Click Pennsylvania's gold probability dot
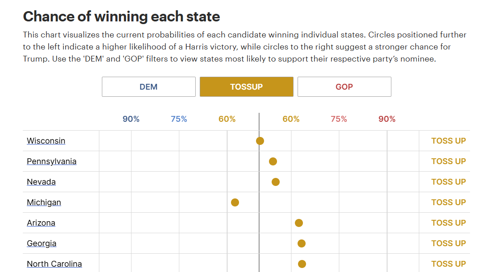Screen dimensions: 487x272 point(273,161)
